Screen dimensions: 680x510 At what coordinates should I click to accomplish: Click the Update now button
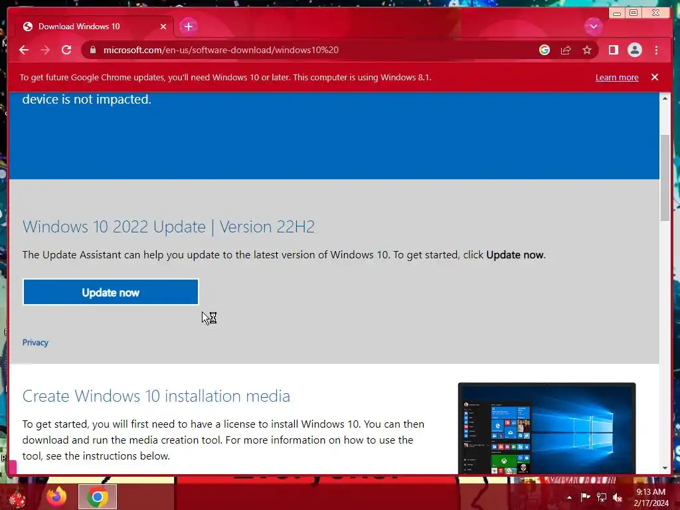pyautogui.click(x=111, y=292)
